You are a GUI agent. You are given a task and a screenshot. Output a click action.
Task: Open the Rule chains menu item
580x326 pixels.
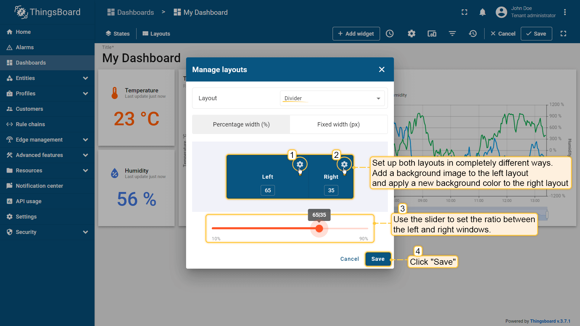point(30,124)
